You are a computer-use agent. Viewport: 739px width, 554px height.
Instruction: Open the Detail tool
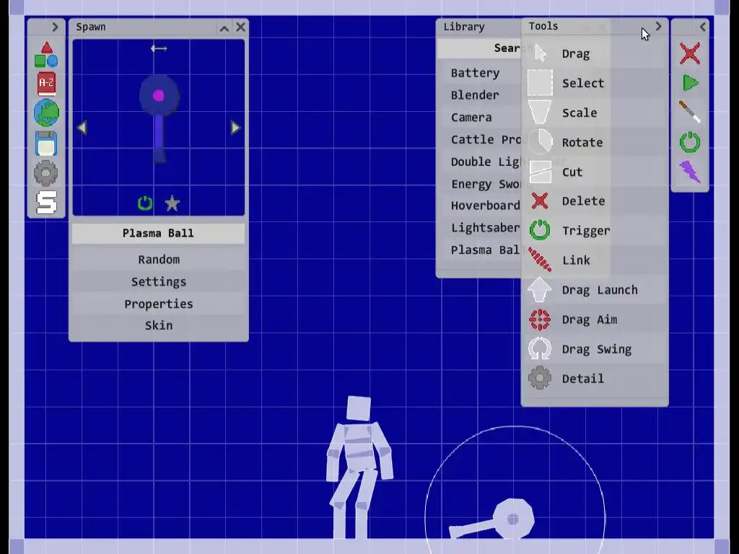[595, 379]
